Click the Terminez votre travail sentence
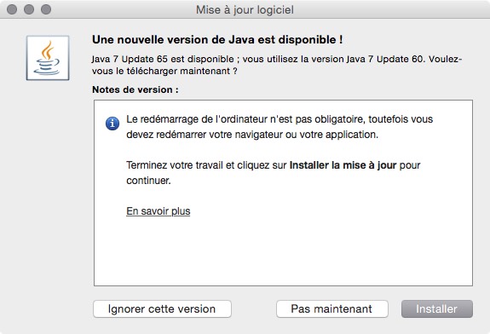The height and width of the screenshot is (334, 490). (x=274, y=173)
